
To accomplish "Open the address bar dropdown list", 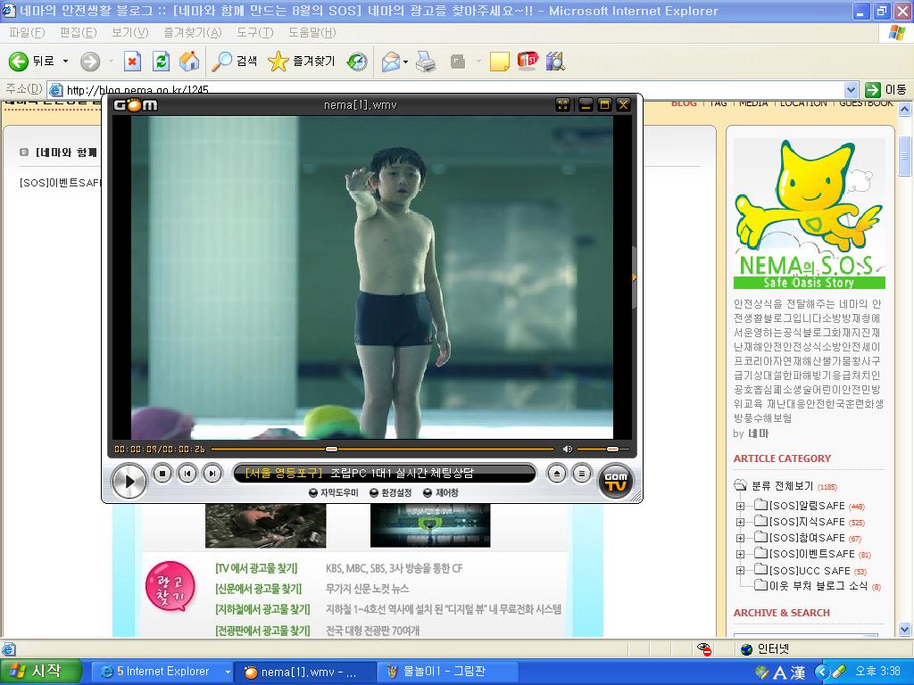I will pos(851,90).
